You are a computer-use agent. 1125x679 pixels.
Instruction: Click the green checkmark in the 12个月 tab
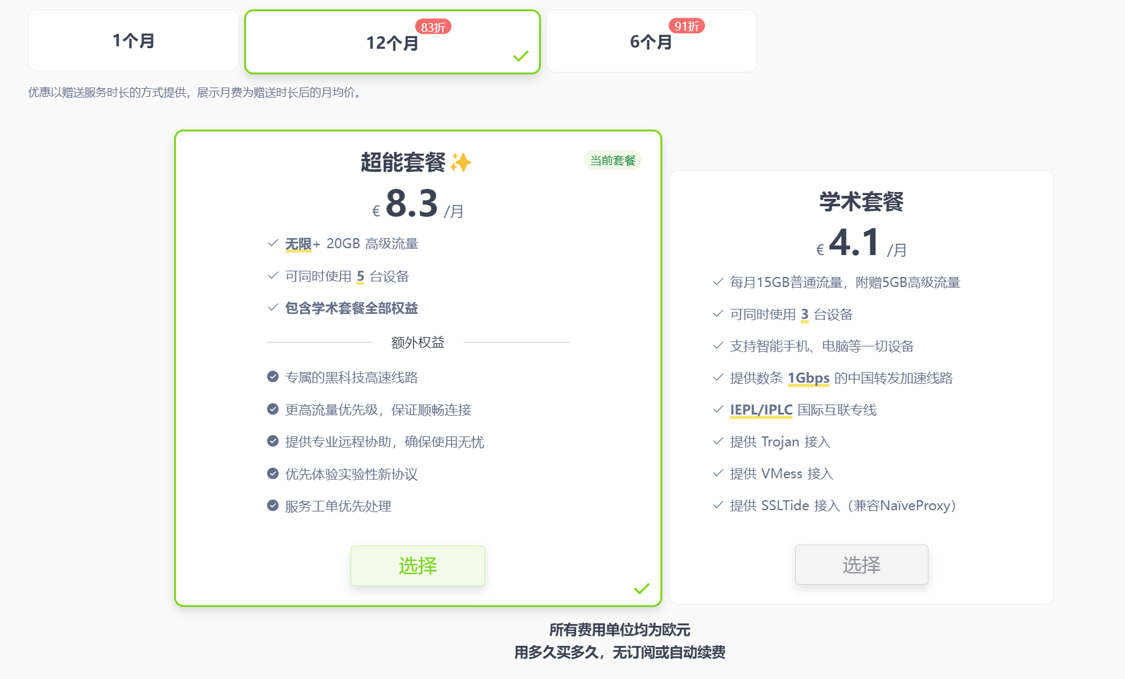(x=521, y=56)
